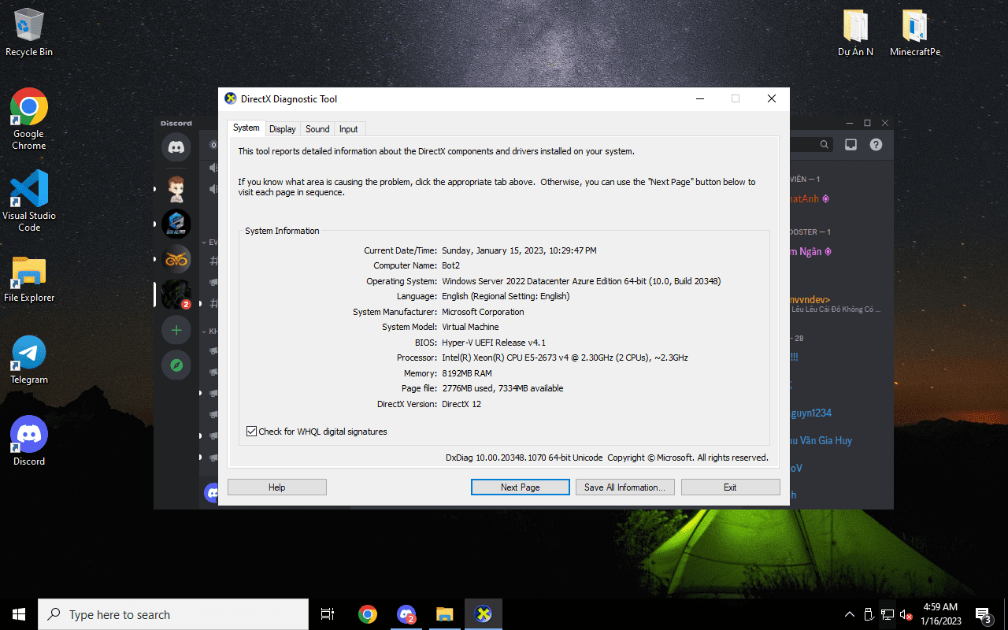Minimize the DirectX Diagnostic Tool window
The width and height of the screenshot is (1008, 630).
[699, 98]
